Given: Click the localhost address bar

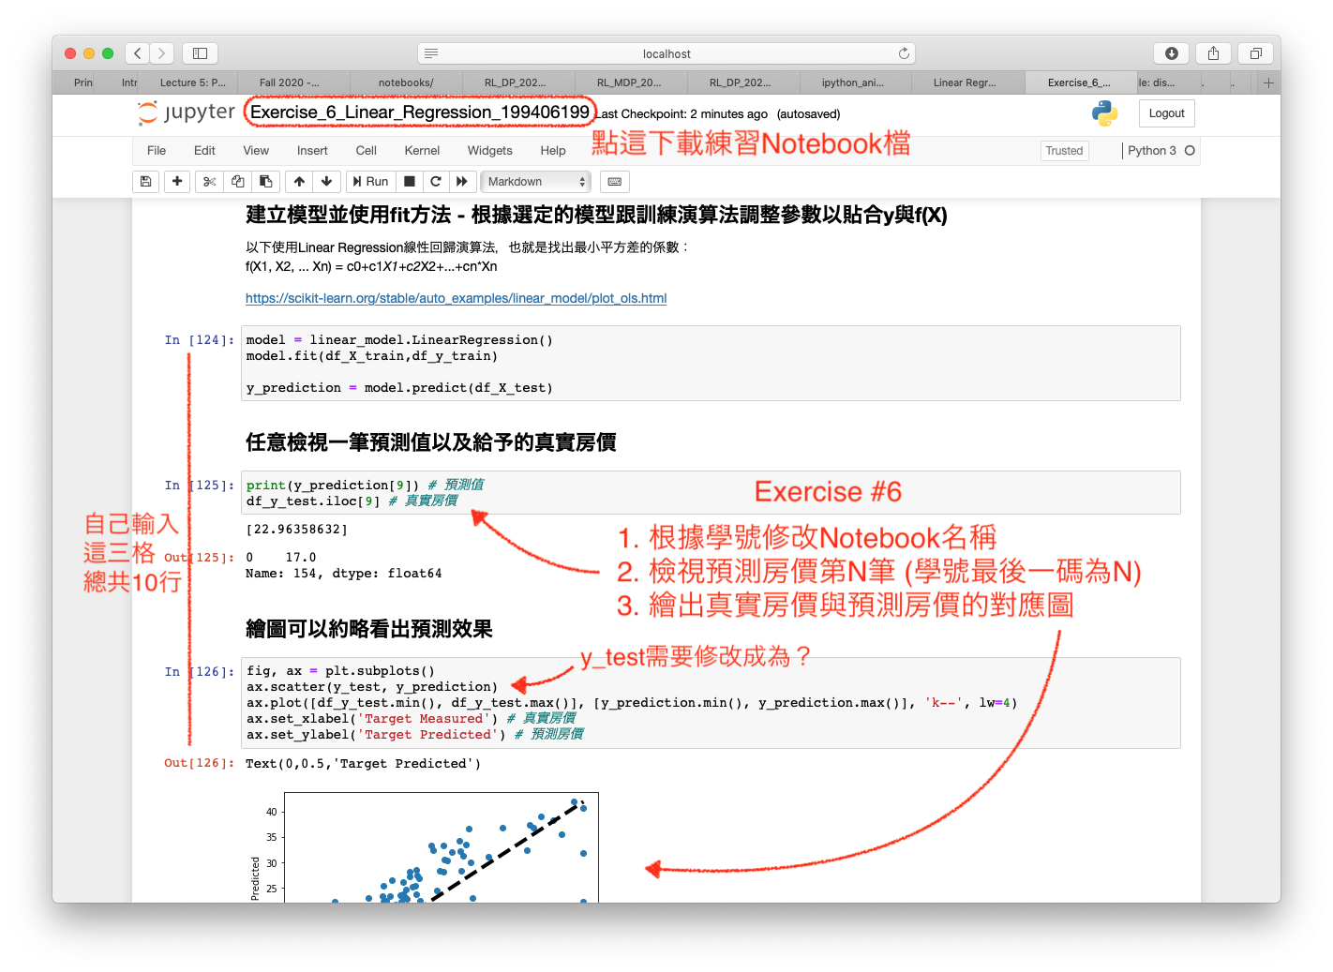Looking at the screenshot, I should click(666, 53).
